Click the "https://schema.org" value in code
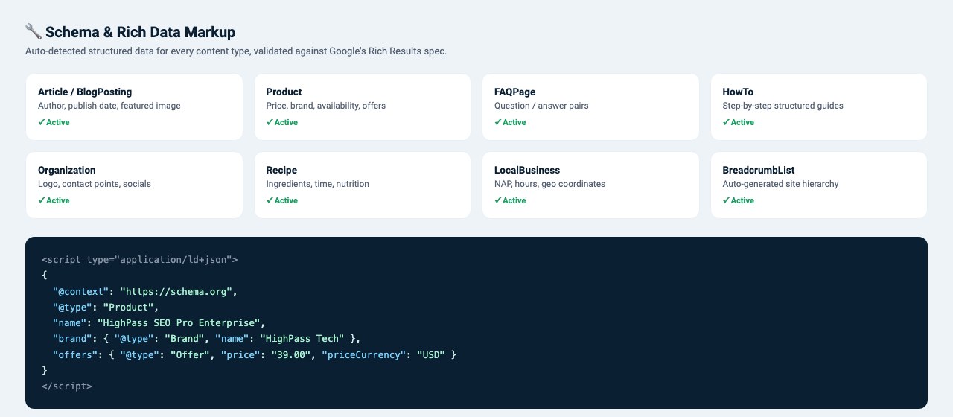Viewport: 953px width, 417px height. point(176,291)
